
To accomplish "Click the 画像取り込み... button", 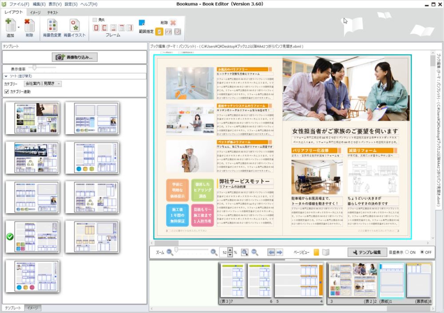I will tap(75, 57).
